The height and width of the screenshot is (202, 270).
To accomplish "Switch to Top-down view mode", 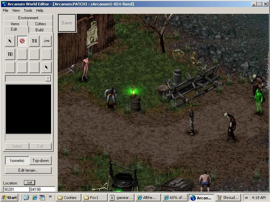I will click(x=40, y=161).
